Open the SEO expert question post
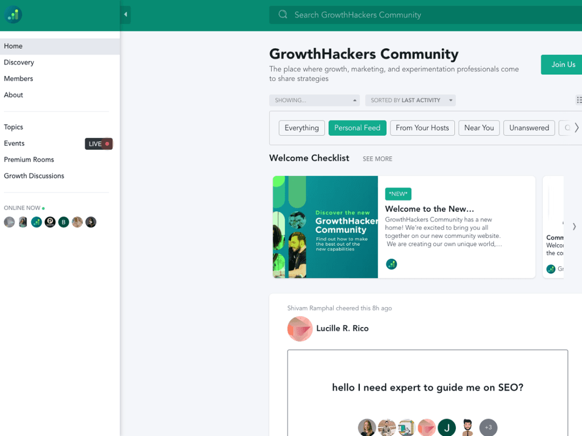This screenshot has width=582, height=436. [x=427, y=387]
